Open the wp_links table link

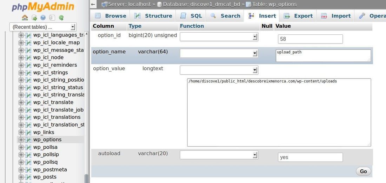point(44,132)
